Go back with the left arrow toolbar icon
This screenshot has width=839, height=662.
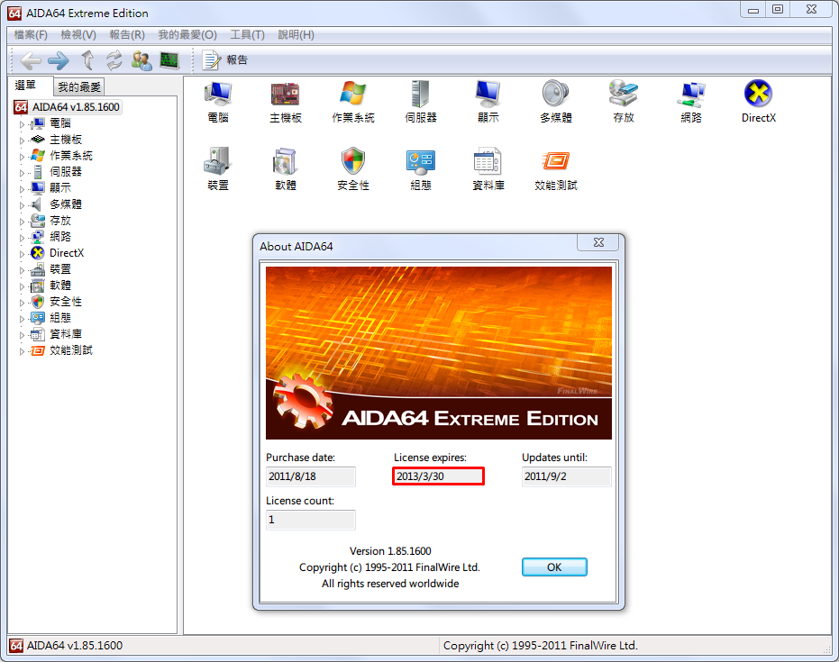coord(31,60)
